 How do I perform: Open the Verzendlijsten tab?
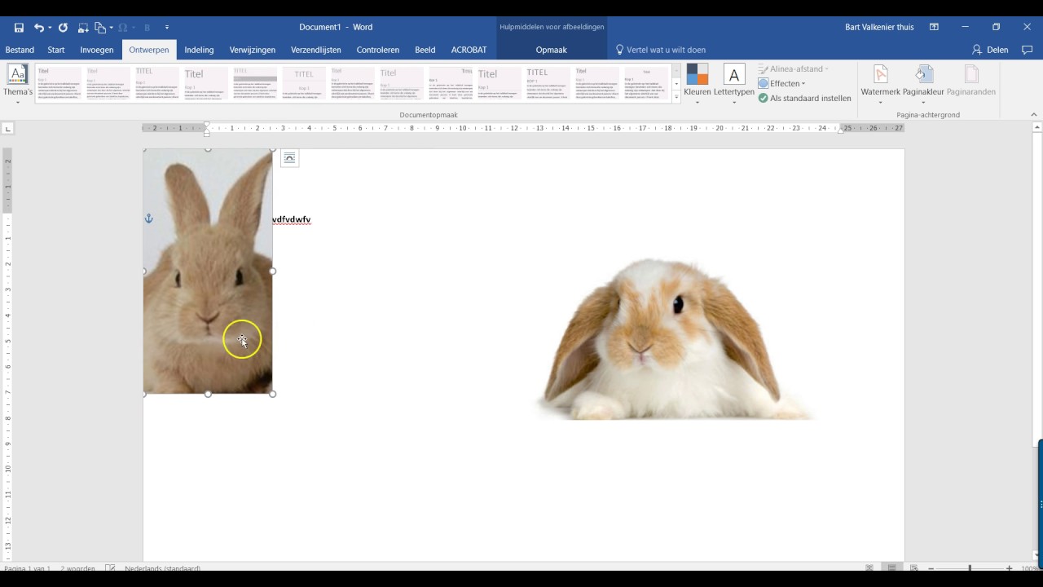pyautogui.click(x=316, y=50)
